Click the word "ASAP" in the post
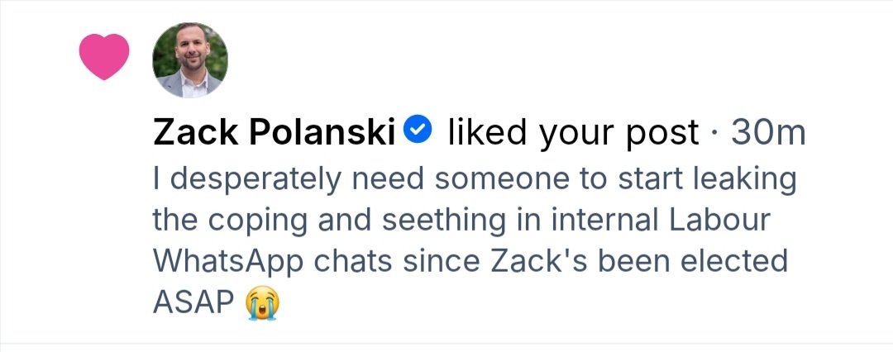 coord(193,303)
